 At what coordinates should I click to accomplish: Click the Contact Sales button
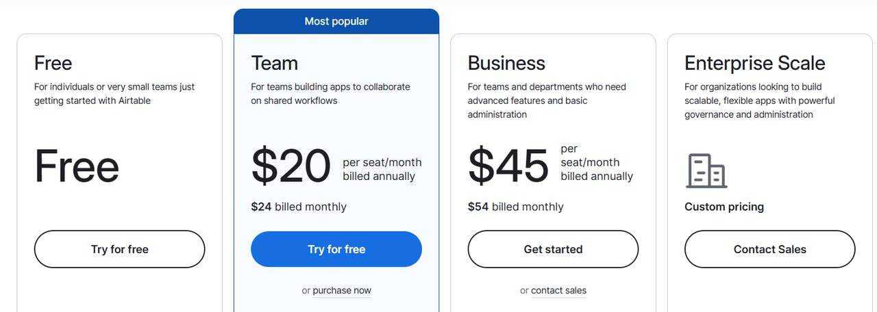769,249
